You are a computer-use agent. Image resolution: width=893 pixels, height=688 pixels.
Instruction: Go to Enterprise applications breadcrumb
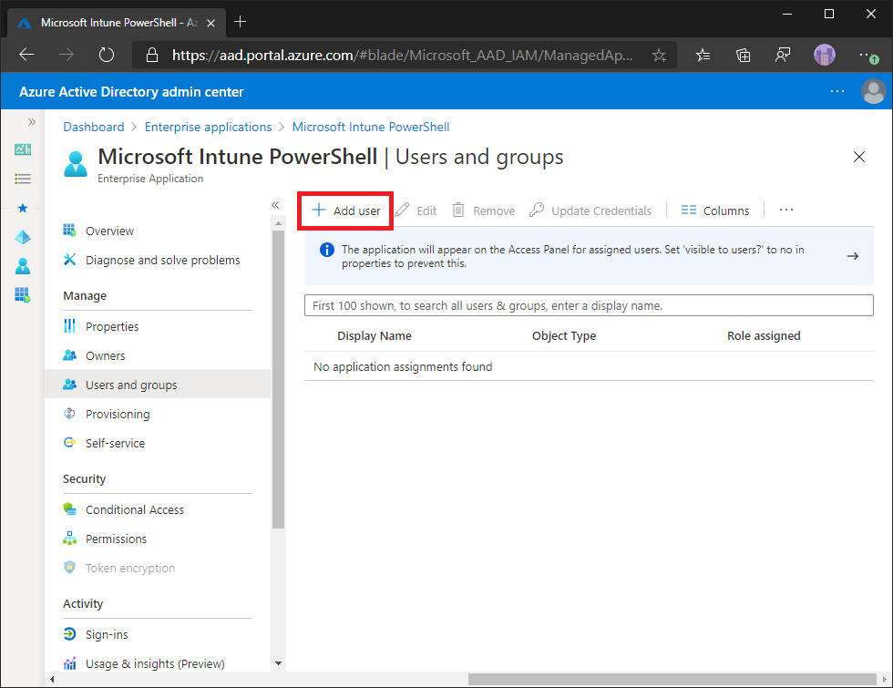pos(208,127)
